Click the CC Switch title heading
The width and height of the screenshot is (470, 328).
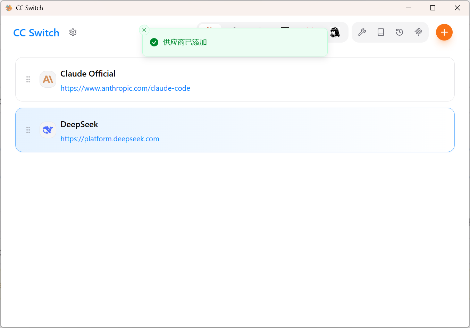point(36,33)
